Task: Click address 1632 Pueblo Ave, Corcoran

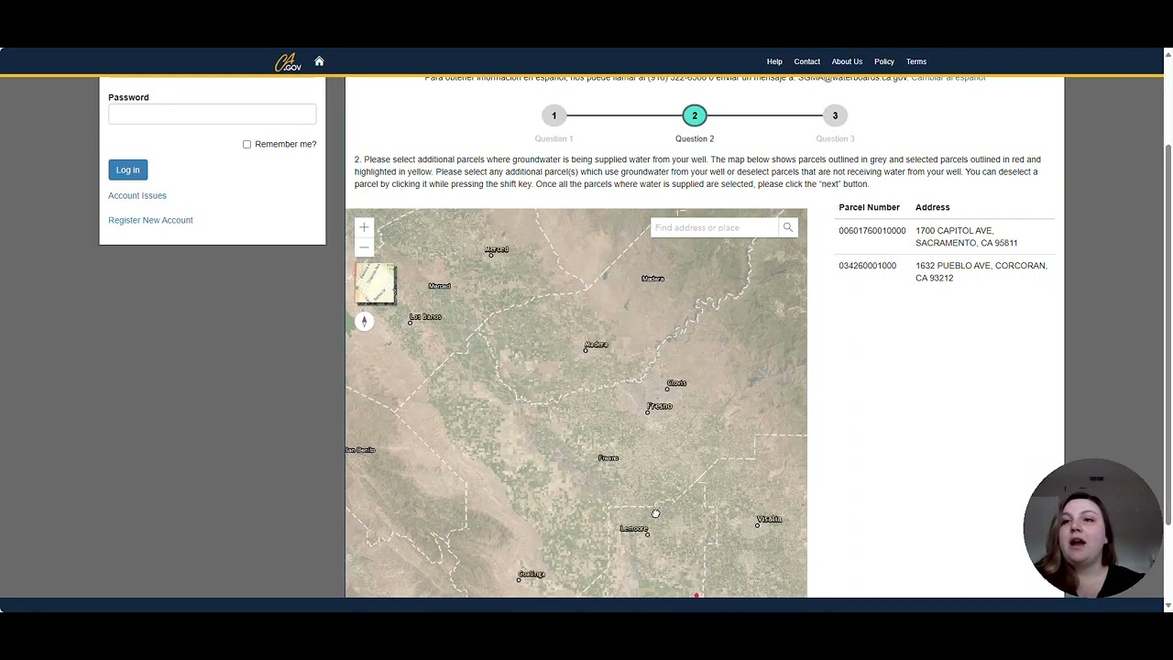Action: coord(981,271)
